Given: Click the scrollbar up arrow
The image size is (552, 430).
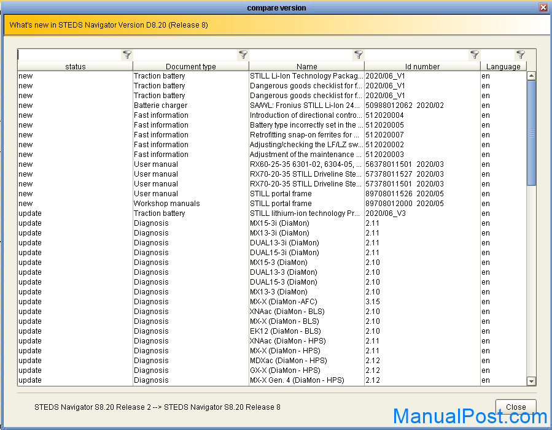Looking at the screenshot, I should pos(531,75).
